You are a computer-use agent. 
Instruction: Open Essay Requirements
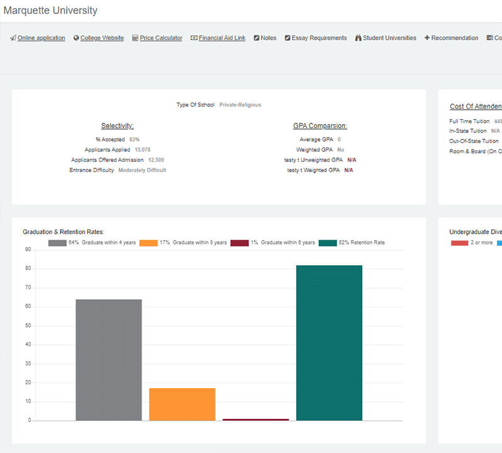tap(319, 38)
